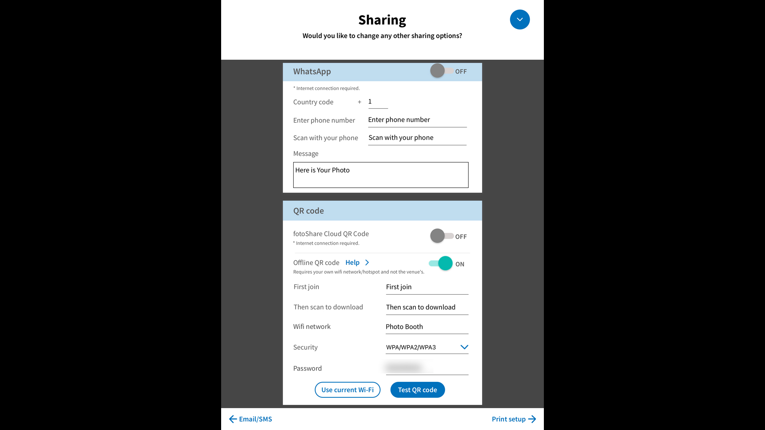This screenshot has height=430, width=765.
Task: Navigate to Email/SMS sharing section
Action: coord(249,419)
